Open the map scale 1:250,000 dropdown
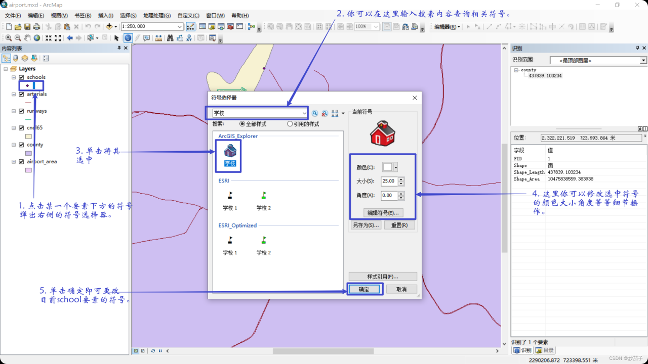 180,27
